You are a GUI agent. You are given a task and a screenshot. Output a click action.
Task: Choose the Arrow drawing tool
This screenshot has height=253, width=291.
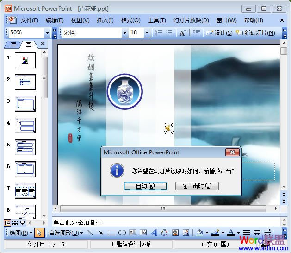click(101, 233)
